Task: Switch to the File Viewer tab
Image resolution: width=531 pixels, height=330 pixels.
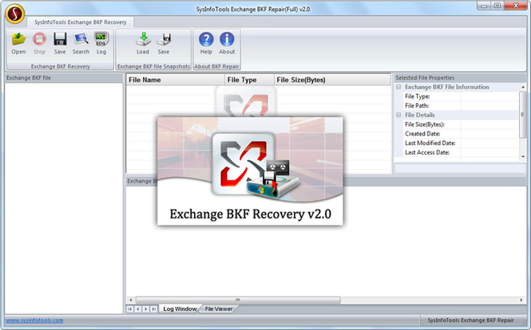Action: point(219,308)
